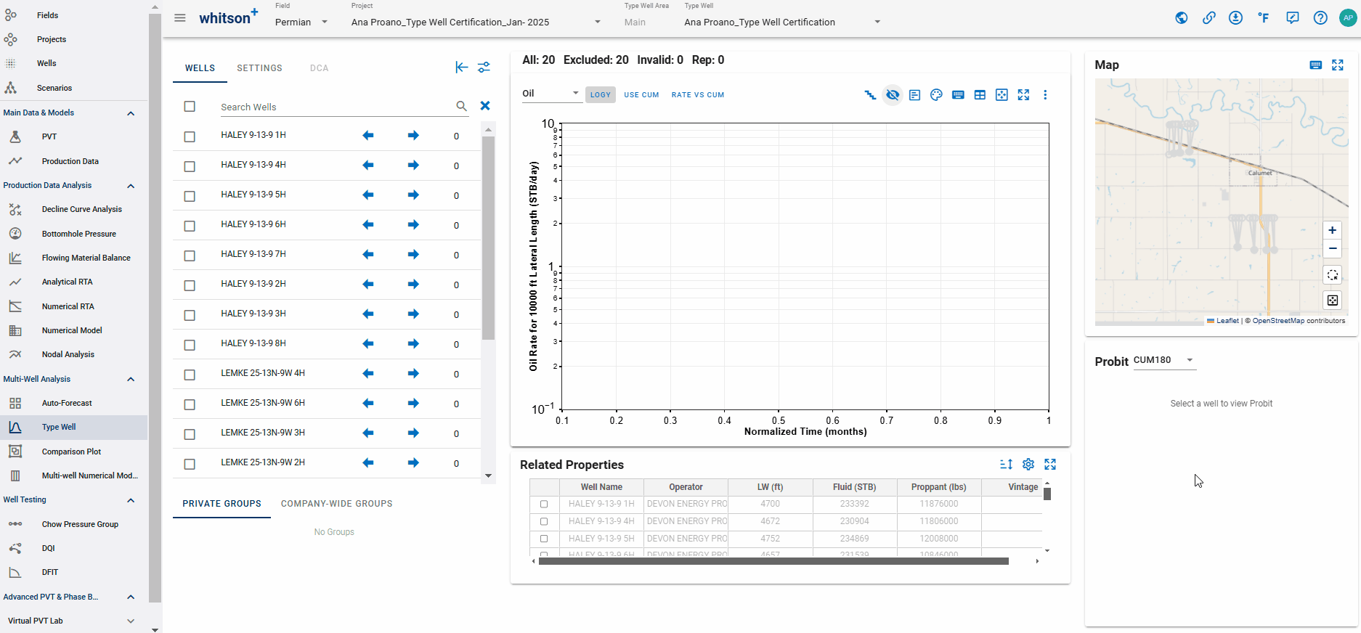Switch to the SETTINGS tab
This screenshot has height=633, width=1361.
click(259, 68)
